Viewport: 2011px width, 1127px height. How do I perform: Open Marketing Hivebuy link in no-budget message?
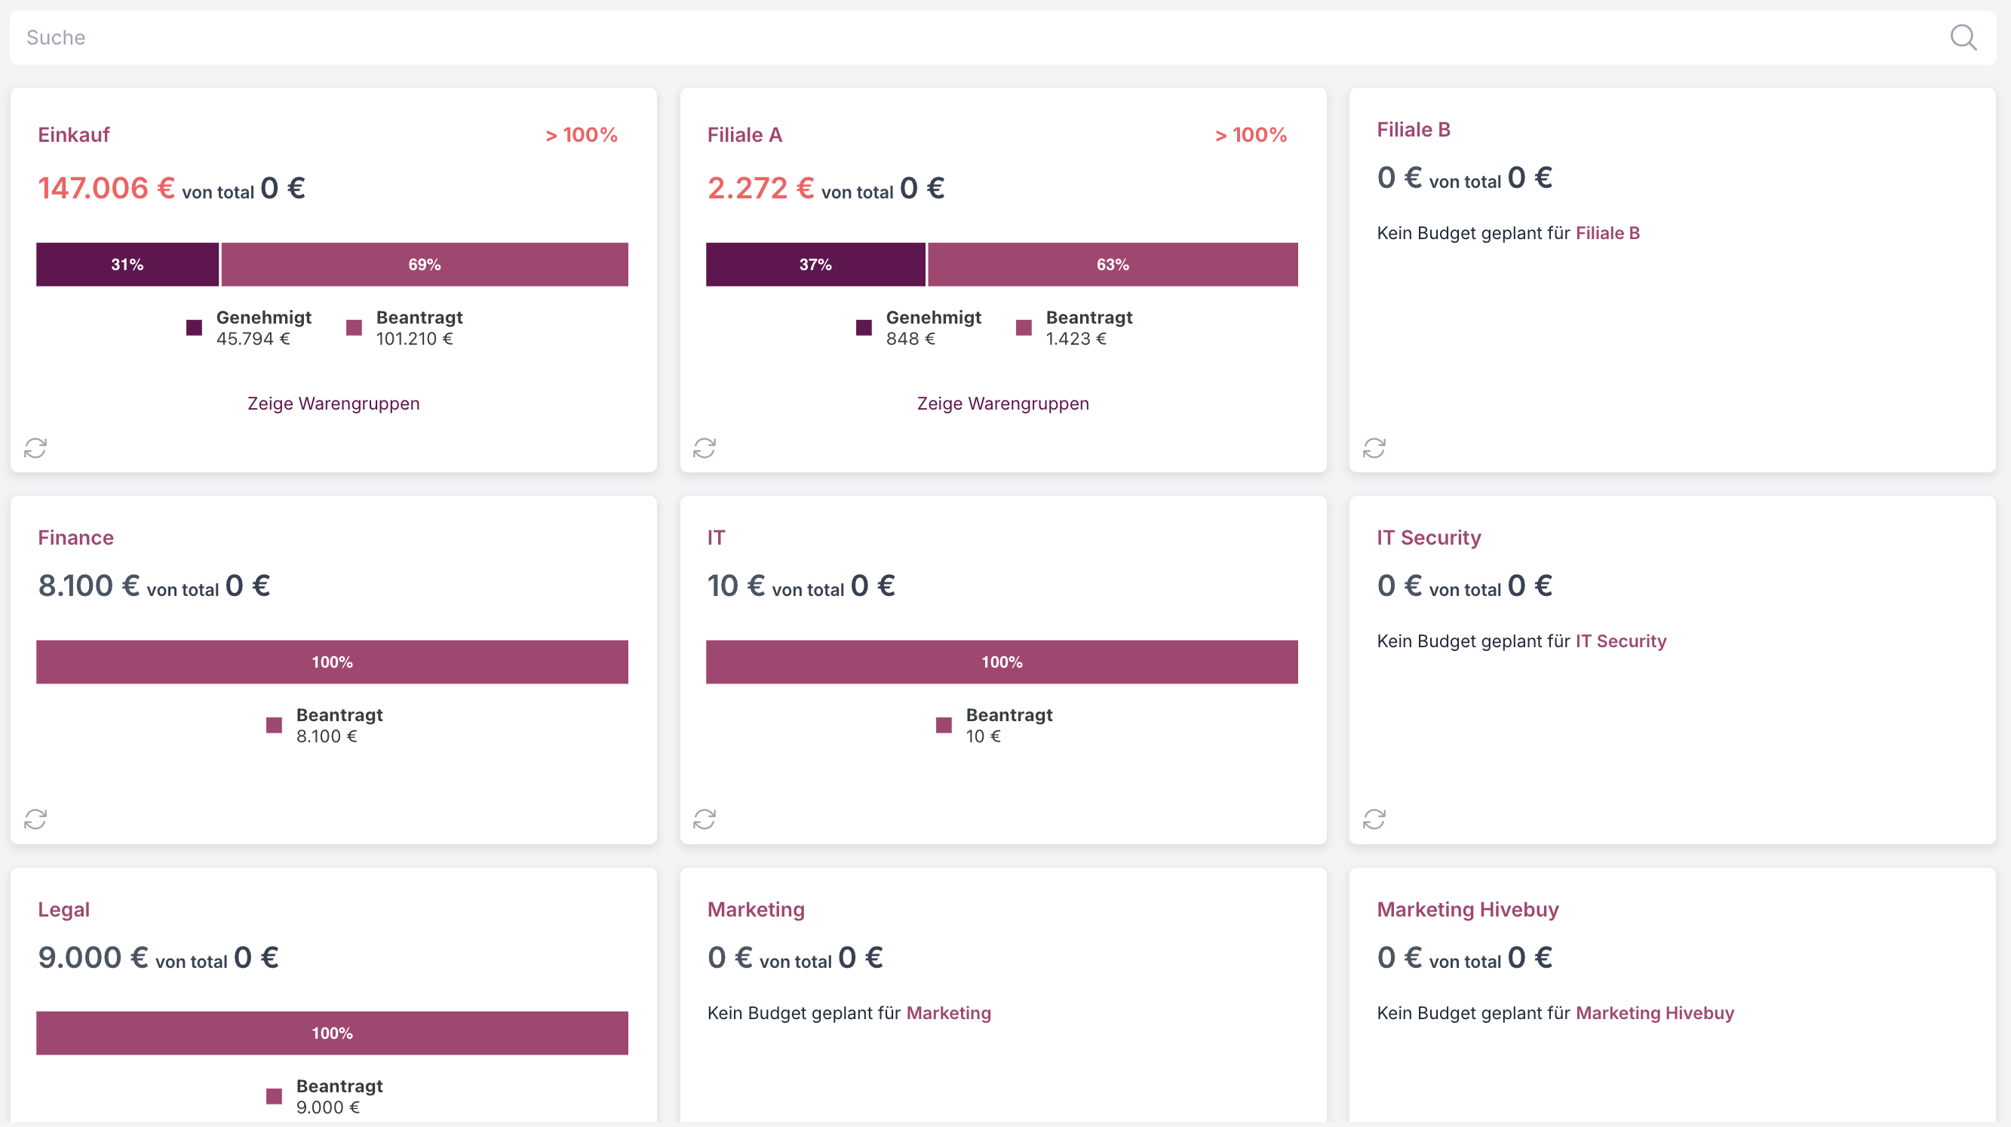coord(1654,1012)
